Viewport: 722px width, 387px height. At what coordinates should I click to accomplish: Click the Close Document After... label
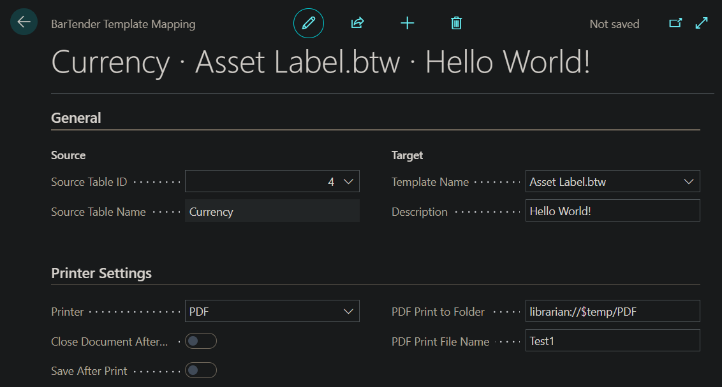tap(109, 342)
